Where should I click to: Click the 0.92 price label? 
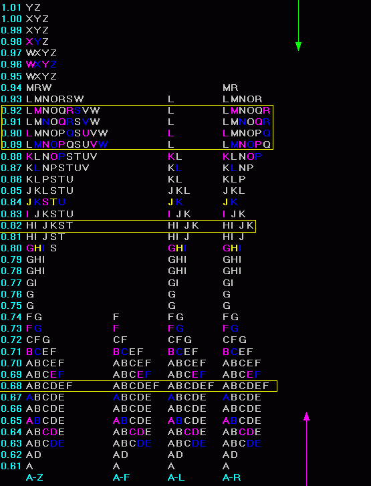11,111
